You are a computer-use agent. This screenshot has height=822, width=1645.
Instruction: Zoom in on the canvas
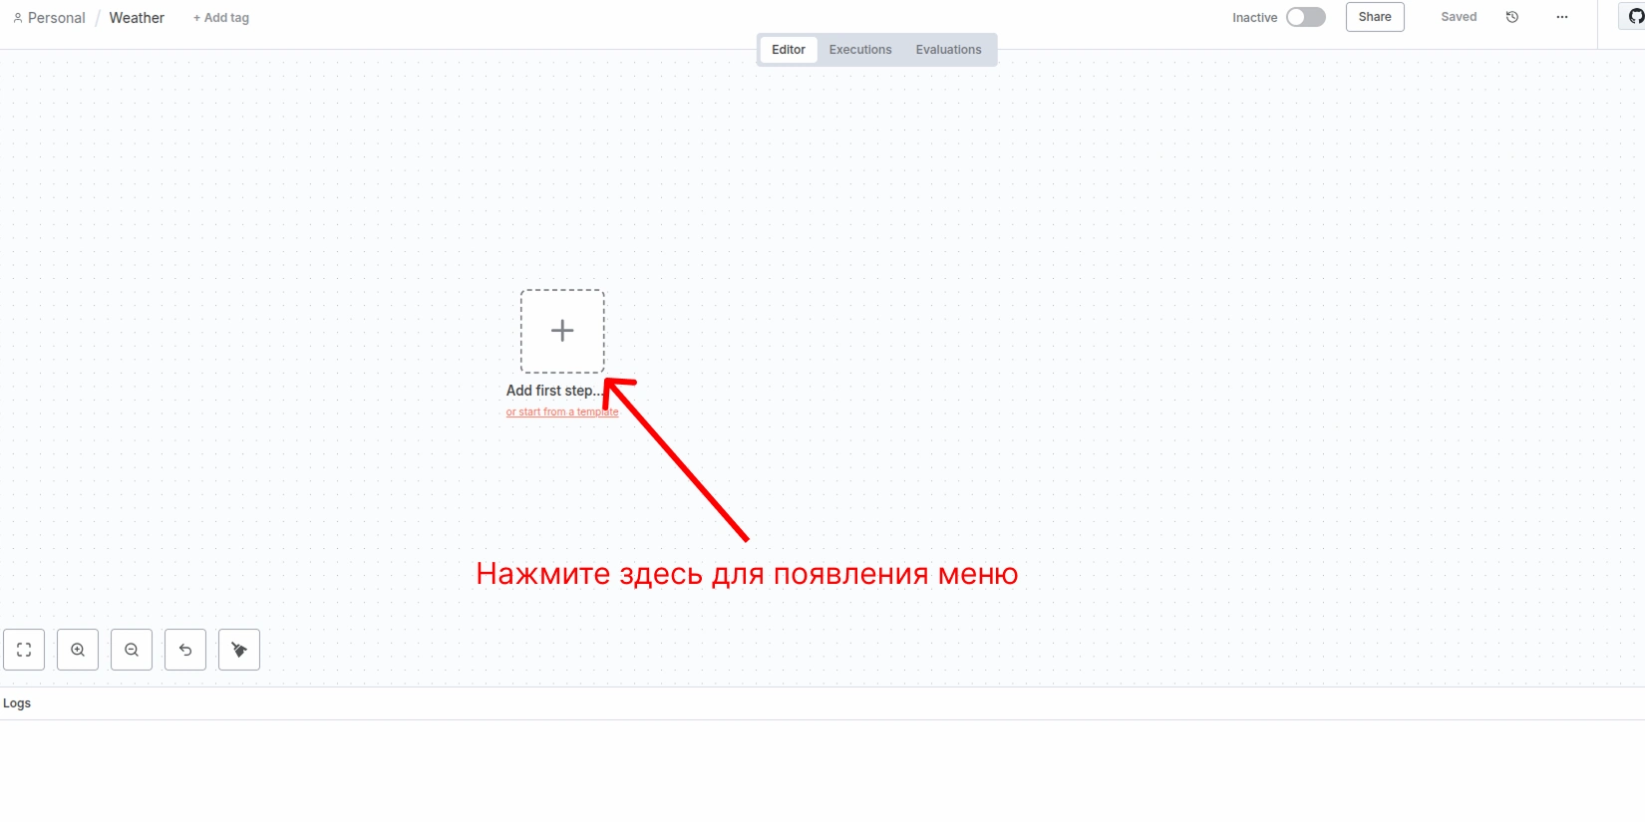point(78,650)
